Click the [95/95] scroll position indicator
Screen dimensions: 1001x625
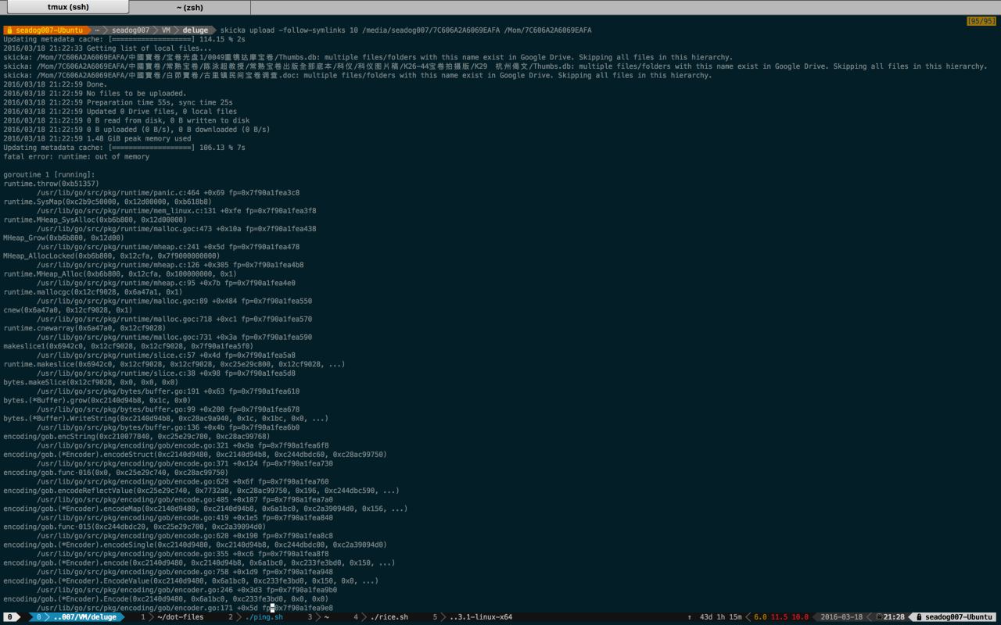tap(981, 21)
